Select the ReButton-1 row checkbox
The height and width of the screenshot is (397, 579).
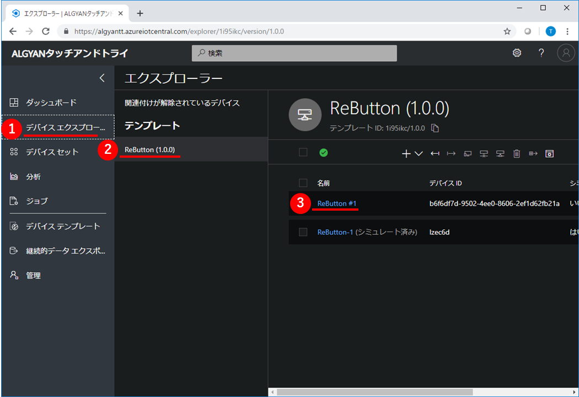click(x=303, y=232)
